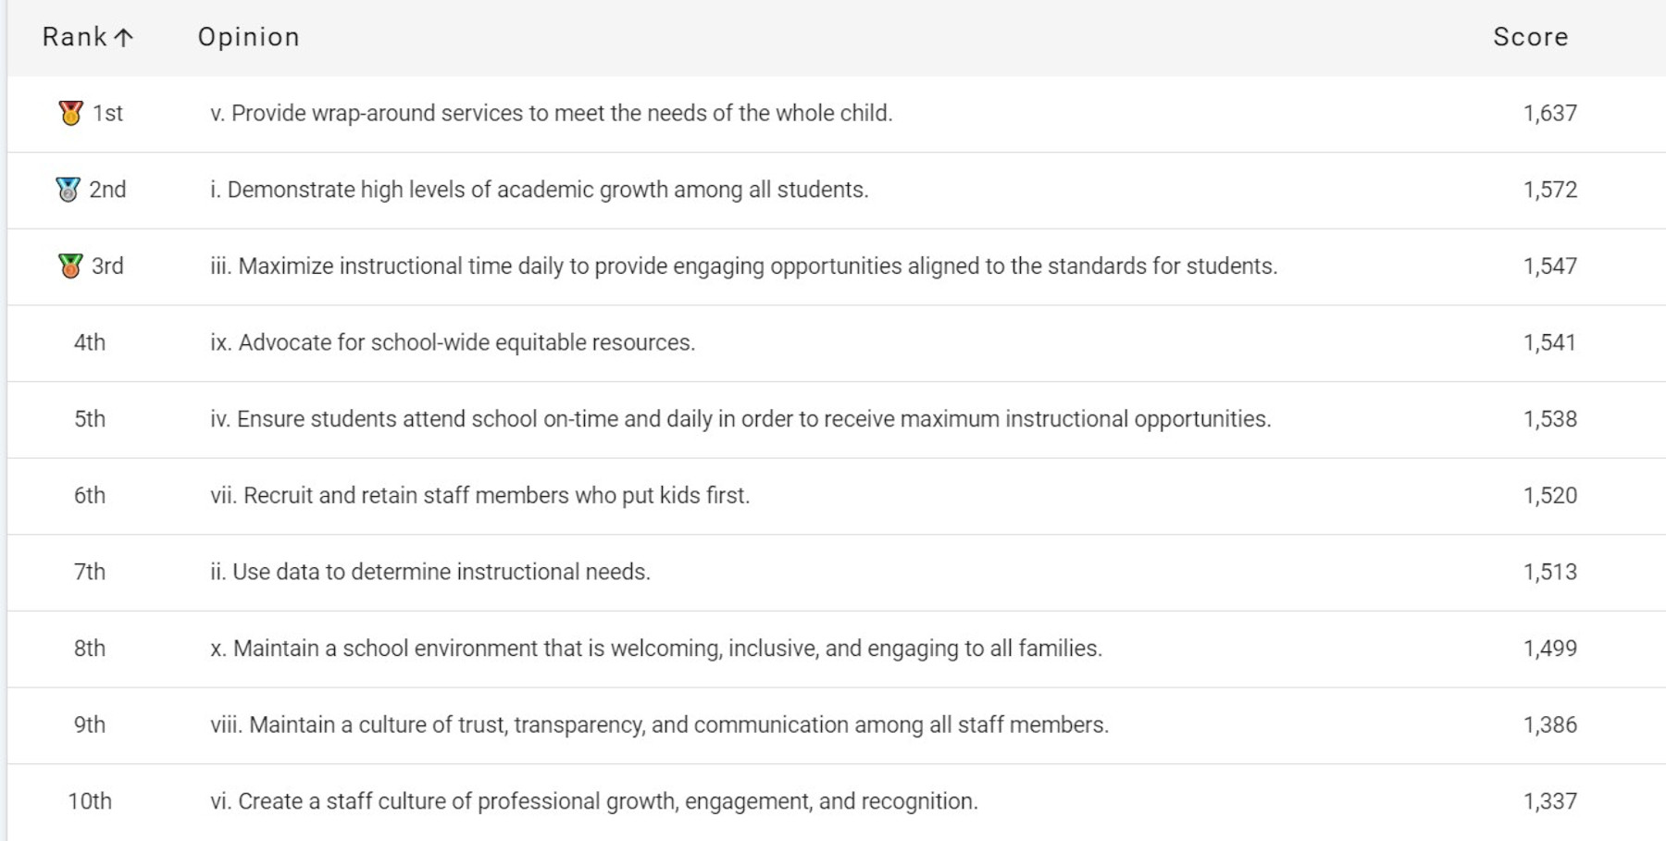The height and width of the screenshot is (841, 1666).
Task: Click the bronze medal icon for 3rd
Action: pyautogui.click(x=70, y=266)
